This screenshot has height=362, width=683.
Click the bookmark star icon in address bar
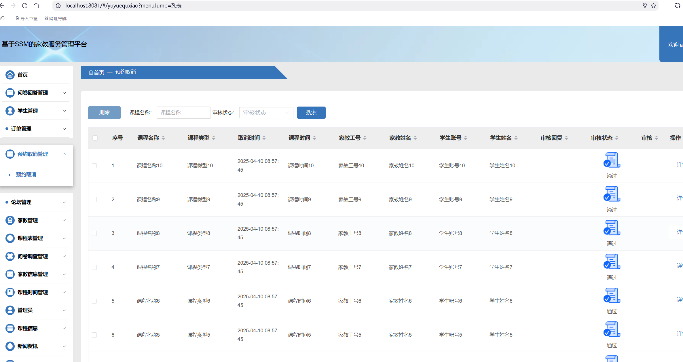click(653, 5)
